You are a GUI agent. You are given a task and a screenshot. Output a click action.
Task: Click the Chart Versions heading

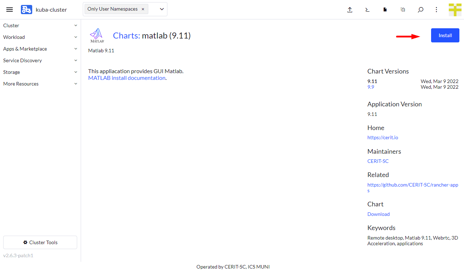click(x=388, y=71)
